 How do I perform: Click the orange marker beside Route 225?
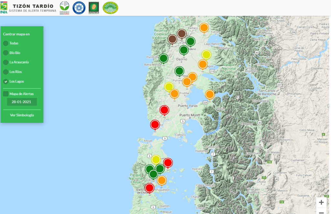pos(210,94)
